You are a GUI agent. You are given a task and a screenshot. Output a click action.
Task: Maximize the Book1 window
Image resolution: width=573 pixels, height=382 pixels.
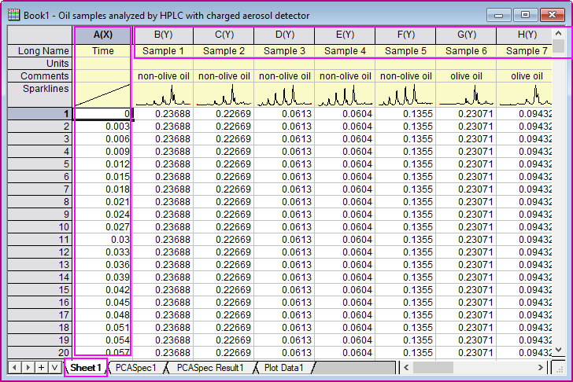pyautogui.click(x=525, y=15)
